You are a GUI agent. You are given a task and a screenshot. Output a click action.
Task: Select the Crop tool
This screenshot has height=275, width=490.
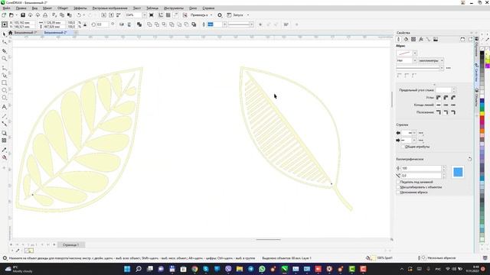coord(4,51)
